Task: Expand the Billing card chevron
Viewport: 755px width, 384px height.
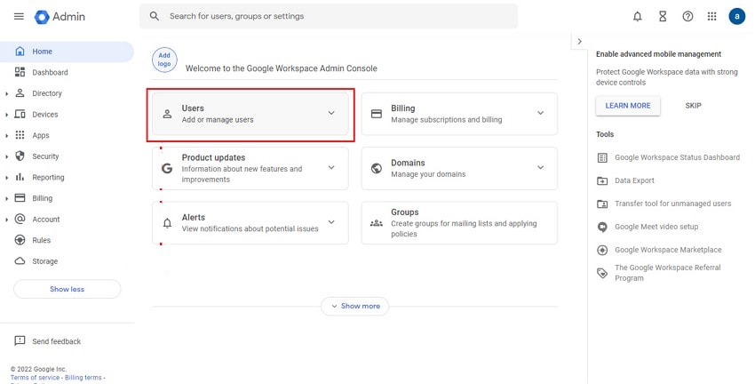Action: pos(540,114)
